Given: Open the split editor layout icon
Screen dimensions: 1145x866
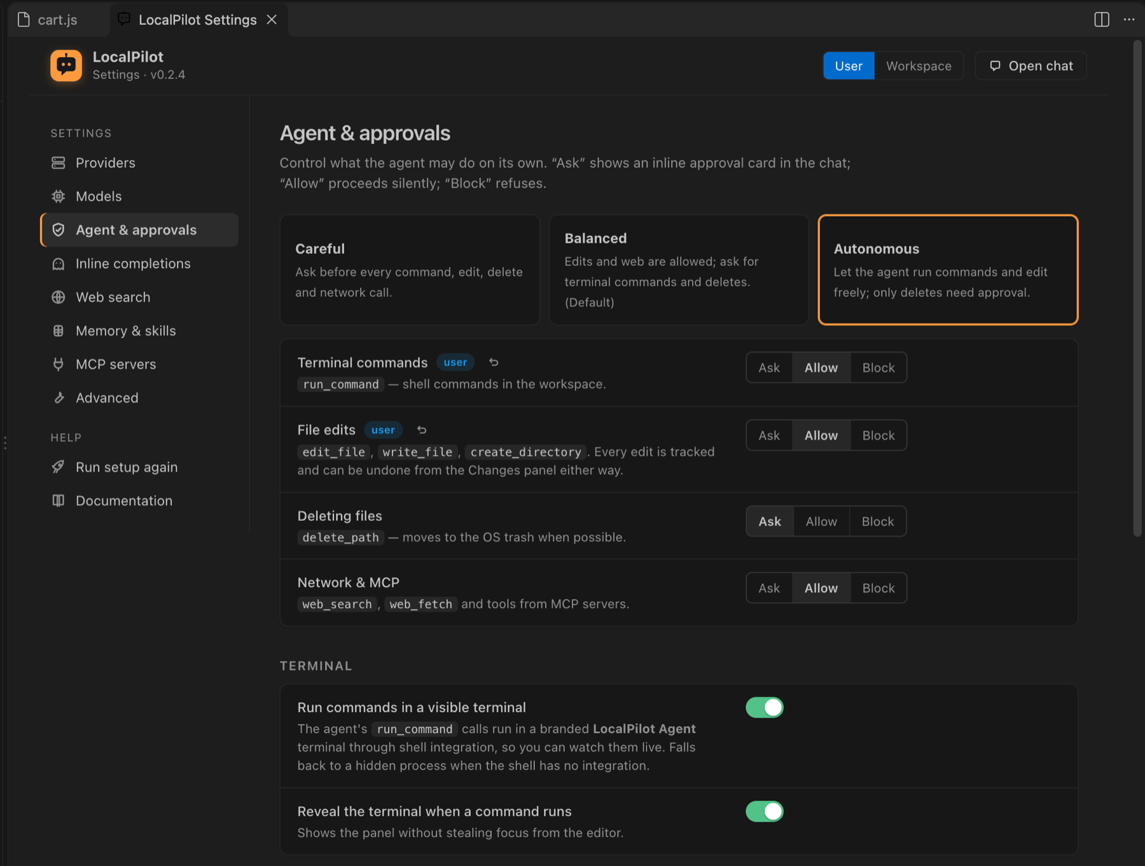Looking at the screenshot, I should pos(1102,20).
